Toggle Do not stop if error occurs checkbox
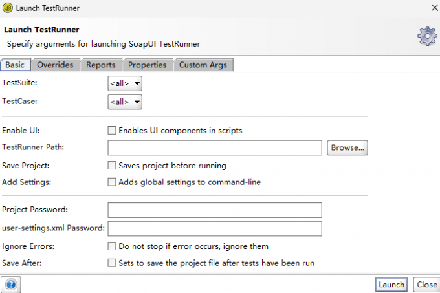Screen dimensions: 440x293 pos(112,246)
